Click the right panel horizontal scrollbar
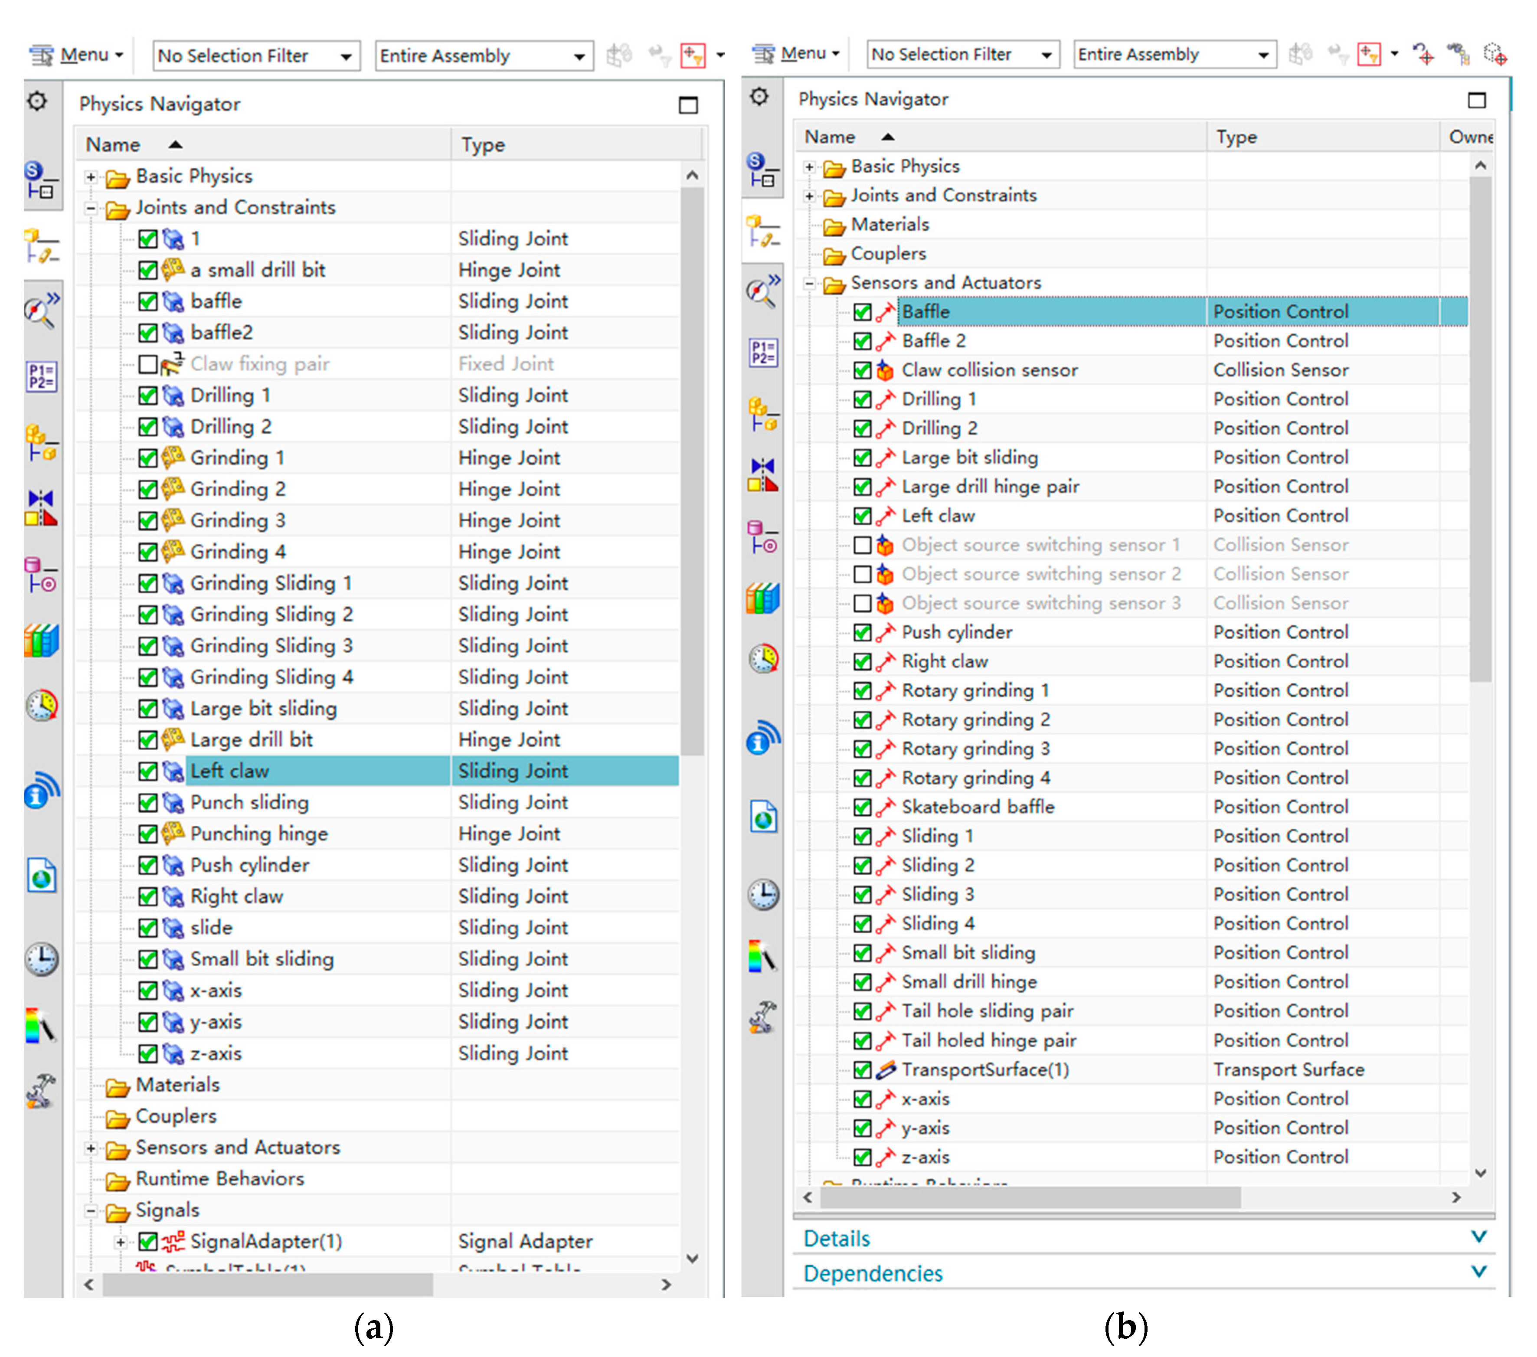 click(x=1030, y=1197)
